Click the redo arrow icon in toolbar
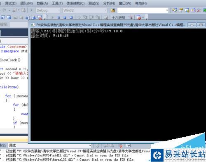 5,10
